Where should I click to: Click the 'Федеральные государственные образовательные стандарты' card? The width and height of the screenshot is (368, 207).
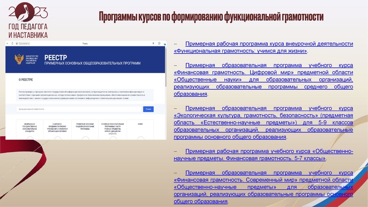tap(30, 130)
